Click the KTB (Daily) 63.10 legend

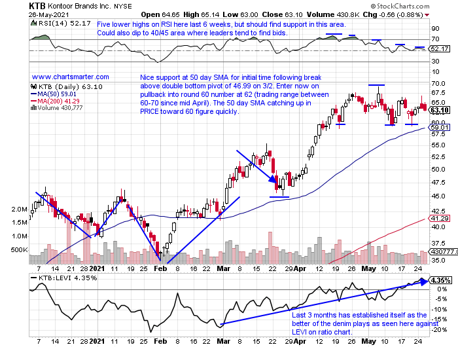(x=71, y=86)
